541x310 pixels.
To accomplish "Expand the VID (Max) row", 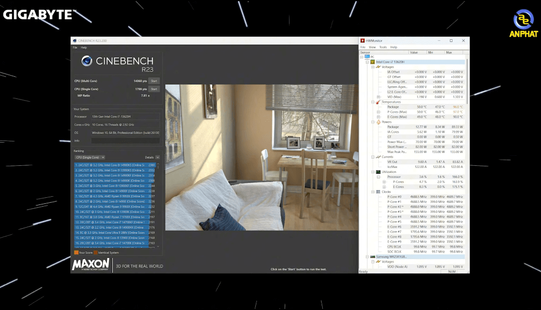I will (379, 97).
